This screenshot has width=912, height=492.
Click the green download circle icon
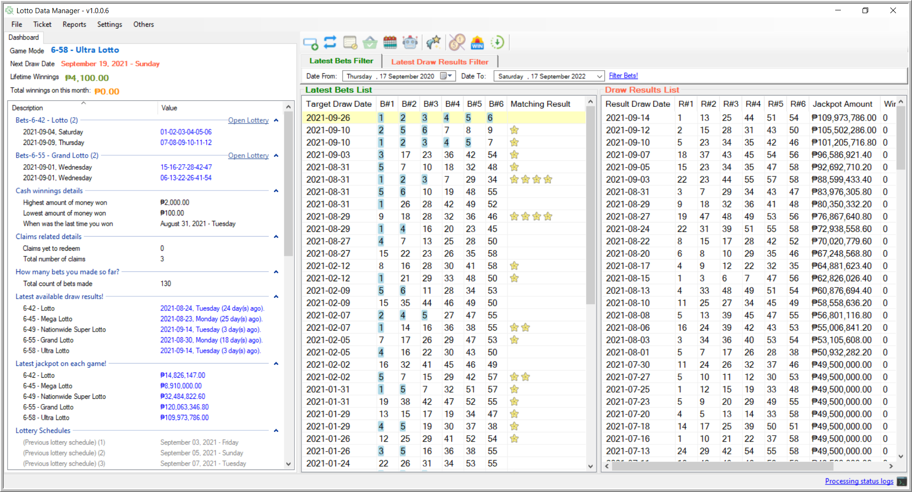497,43
